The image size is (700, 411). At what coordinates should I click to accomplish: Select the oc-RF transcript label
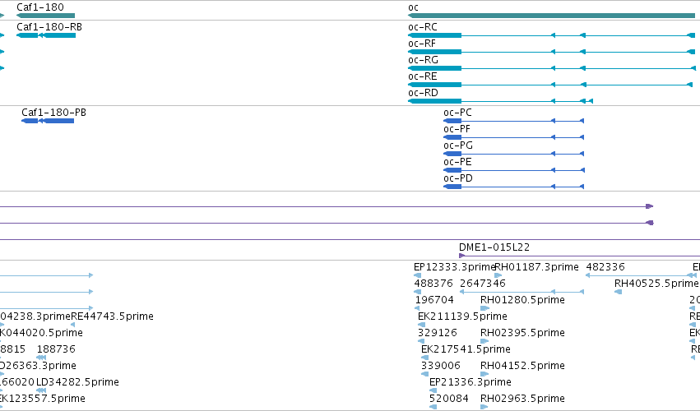tap(422, 44)
